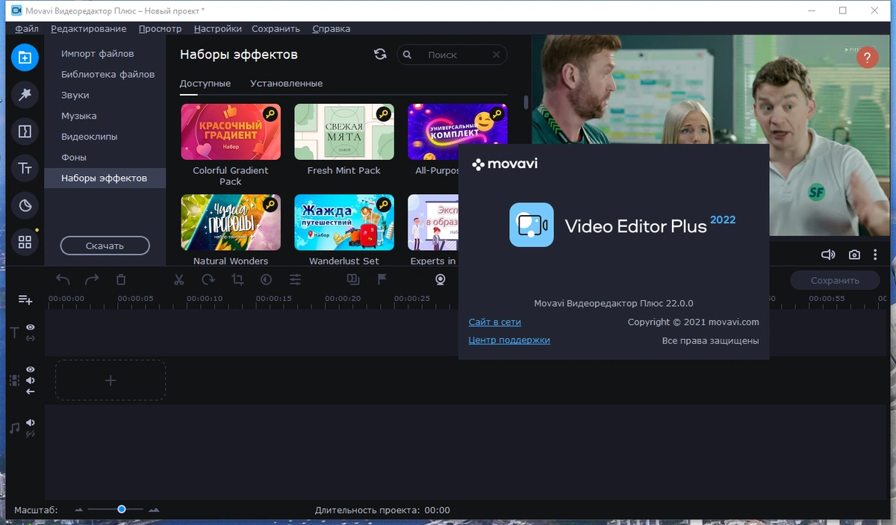The height and width of the screenshot is (525, 896).
Task: Clear the search field with X
Action: pos(497,55)
